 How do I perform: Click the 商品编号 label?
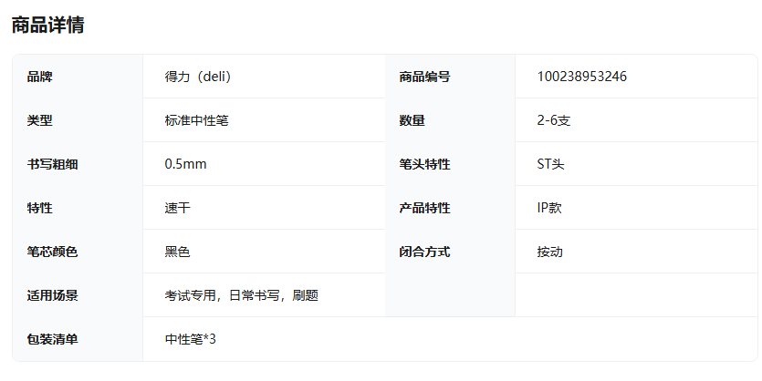click(x=424, y=77)
